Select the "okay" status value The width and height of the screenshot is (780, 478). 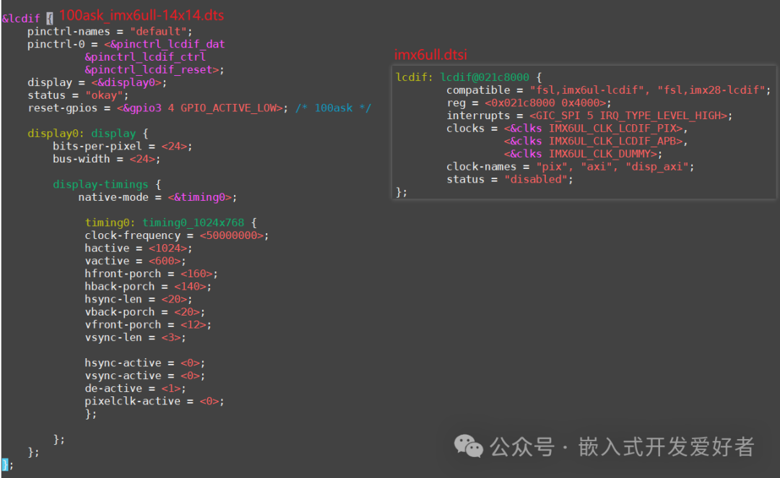[x=105, y=95]
